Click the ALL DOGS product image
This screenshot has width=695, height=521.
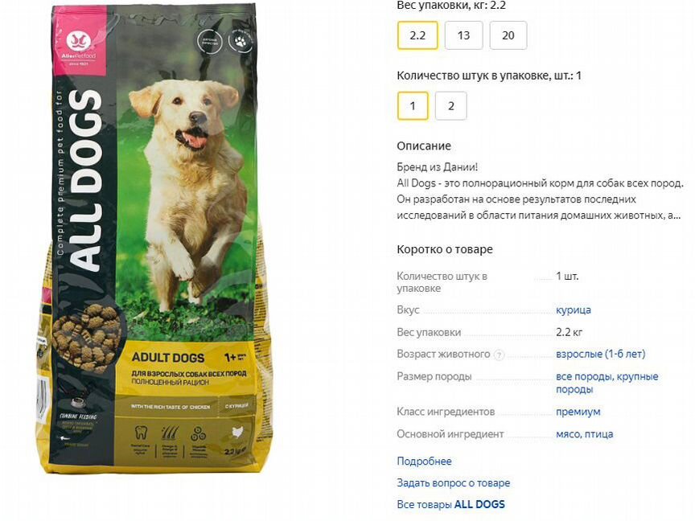tap(154, 240)
